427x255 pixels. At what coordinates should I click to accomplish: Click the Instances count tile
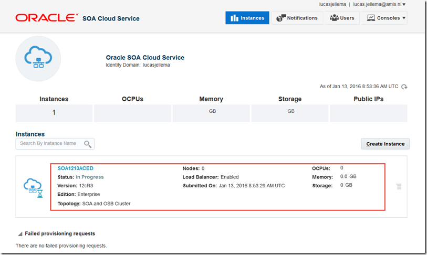(x=54, y=113)
